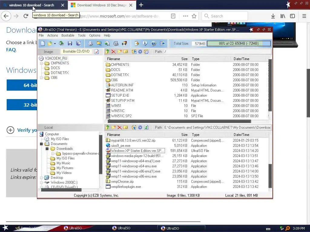Screen dimensions: 310x232
Task: Click the 32-bit download button on Microsoft page
Action: (x=22, y=105)
